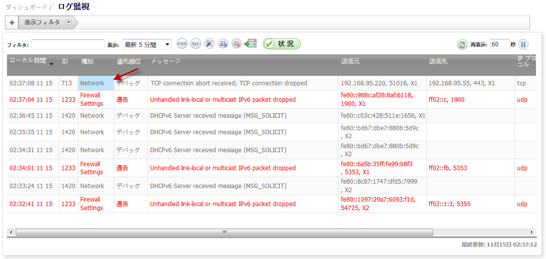Image resolution: width=546 pixels, height=259 pixels.
Task: Click the メッセージ column header
Action: point(165,61)
